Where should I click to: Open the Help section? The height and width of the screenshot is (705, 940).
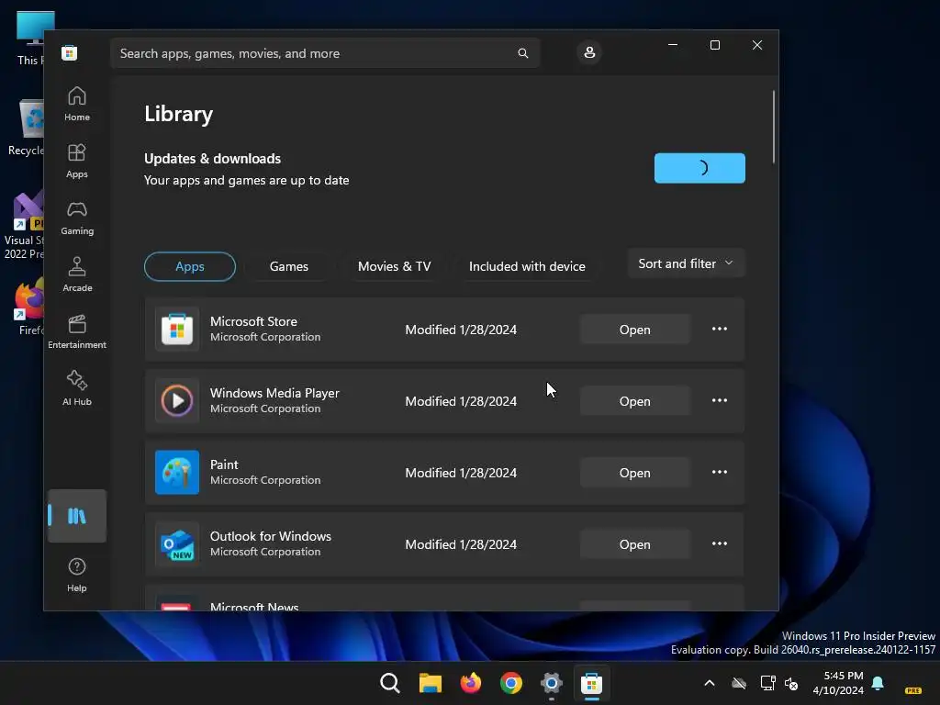click(77, 575)
